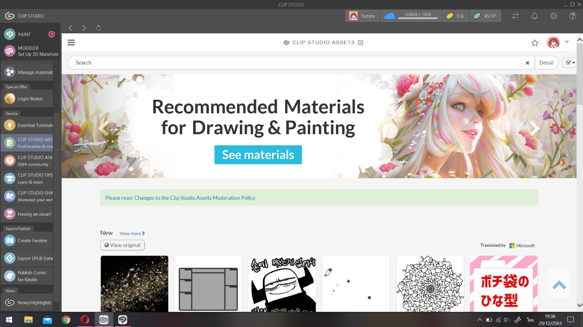Open Opera browser on taskbar
This screenshot has width=583, height=327.
pyautogui.click(x=85, y=320)
